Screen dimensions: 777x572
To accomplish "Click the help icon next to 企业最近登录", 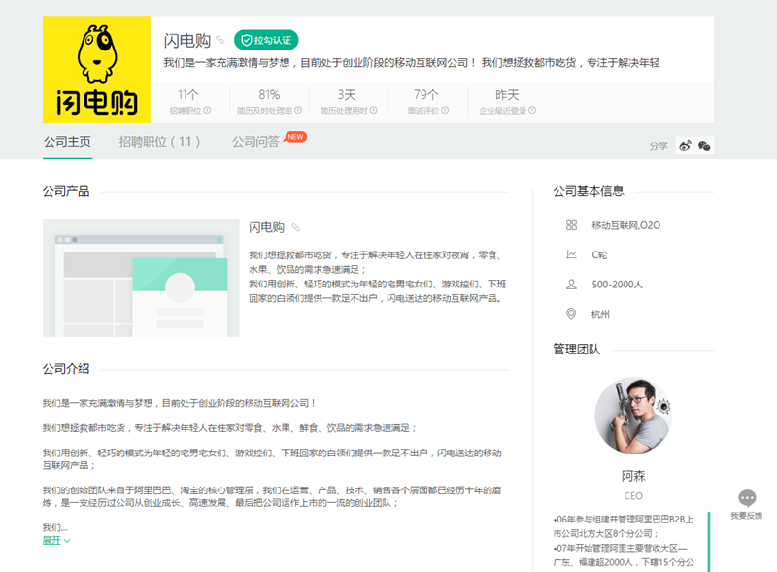I will point(532,110).
